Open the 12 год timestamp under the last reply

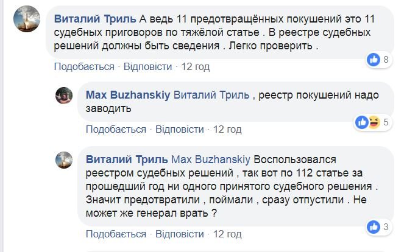(x=227, y=234)
